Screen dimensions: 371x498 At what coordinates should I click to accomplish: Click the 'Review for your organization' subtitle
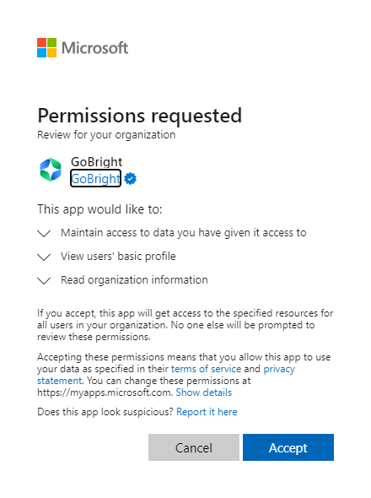pyautogui.click(x=106, y=135)
